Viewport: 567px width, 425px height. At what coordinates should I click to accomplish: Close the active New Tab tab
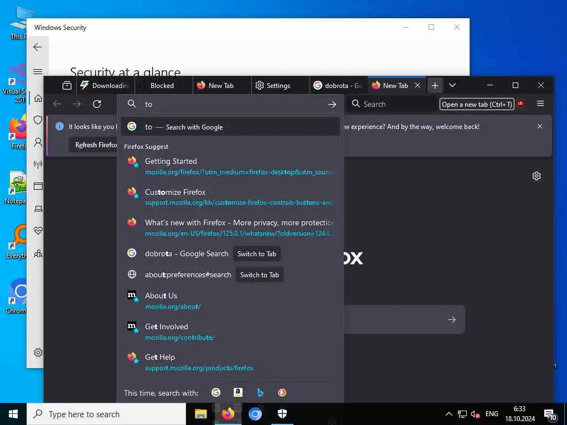(x=417, y=85)
